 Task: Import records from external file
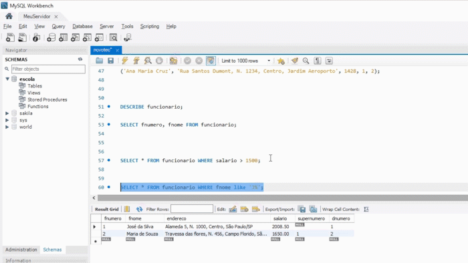point(313,209)
